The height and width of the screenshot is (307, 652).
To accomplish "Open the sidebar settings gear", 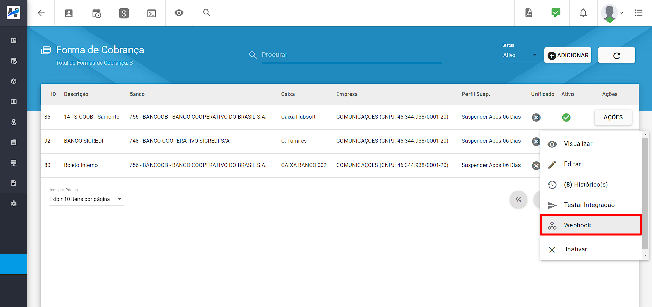I will tap(14, 204).
